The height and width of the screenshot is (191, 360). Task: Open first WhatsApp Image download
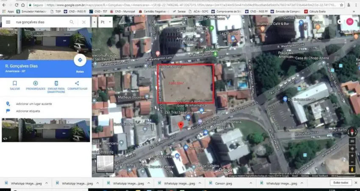23,183
